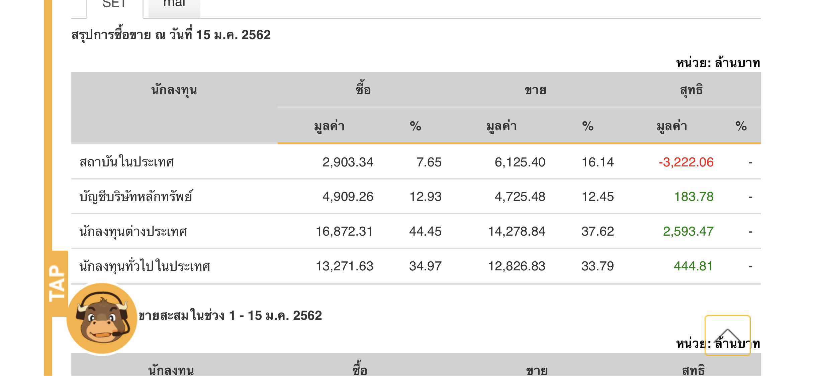
Task: Open the mai market tab
Action: (174, 5)
